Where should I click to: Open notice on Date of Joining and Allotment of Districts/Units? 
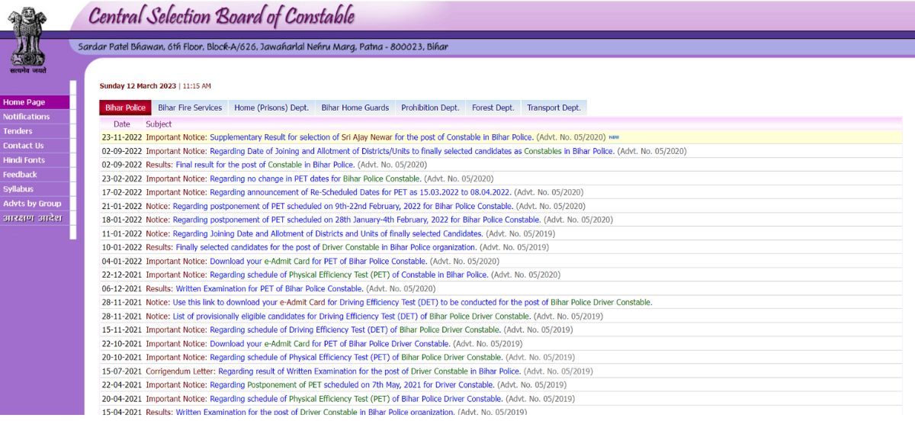(412, 151)
